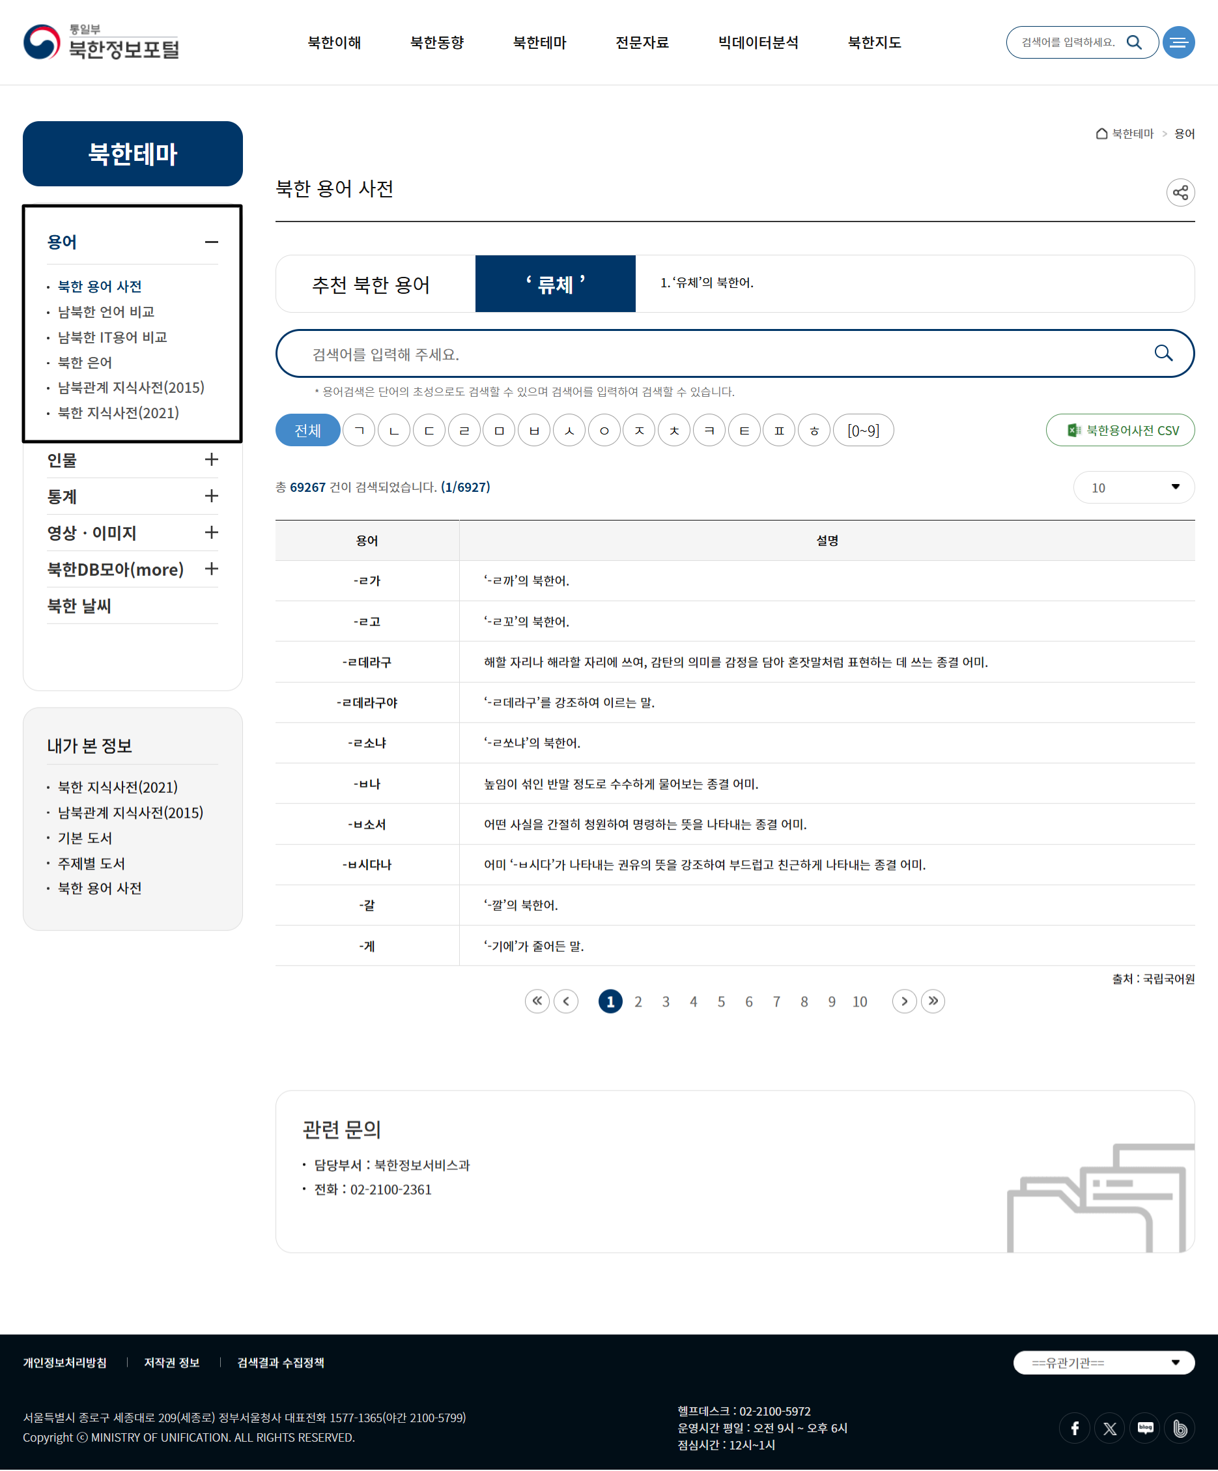Go to the last page with double arrow
1218x1471 pixels.
point(933,1001)
